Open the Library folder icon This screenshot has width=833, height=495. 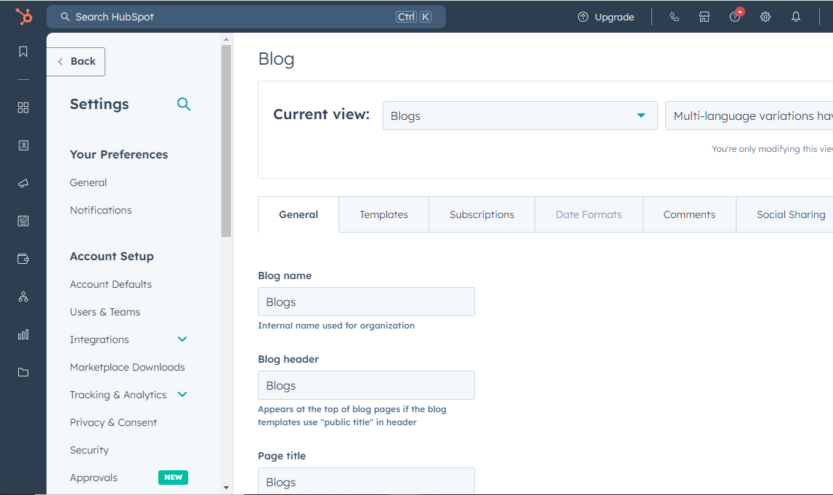[x=23, y=372]
